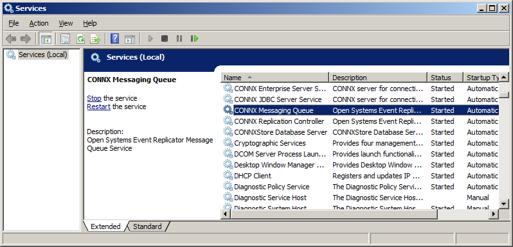
Task: Click gear icon of CONNX JDBC Server Service
Action: 228,99
